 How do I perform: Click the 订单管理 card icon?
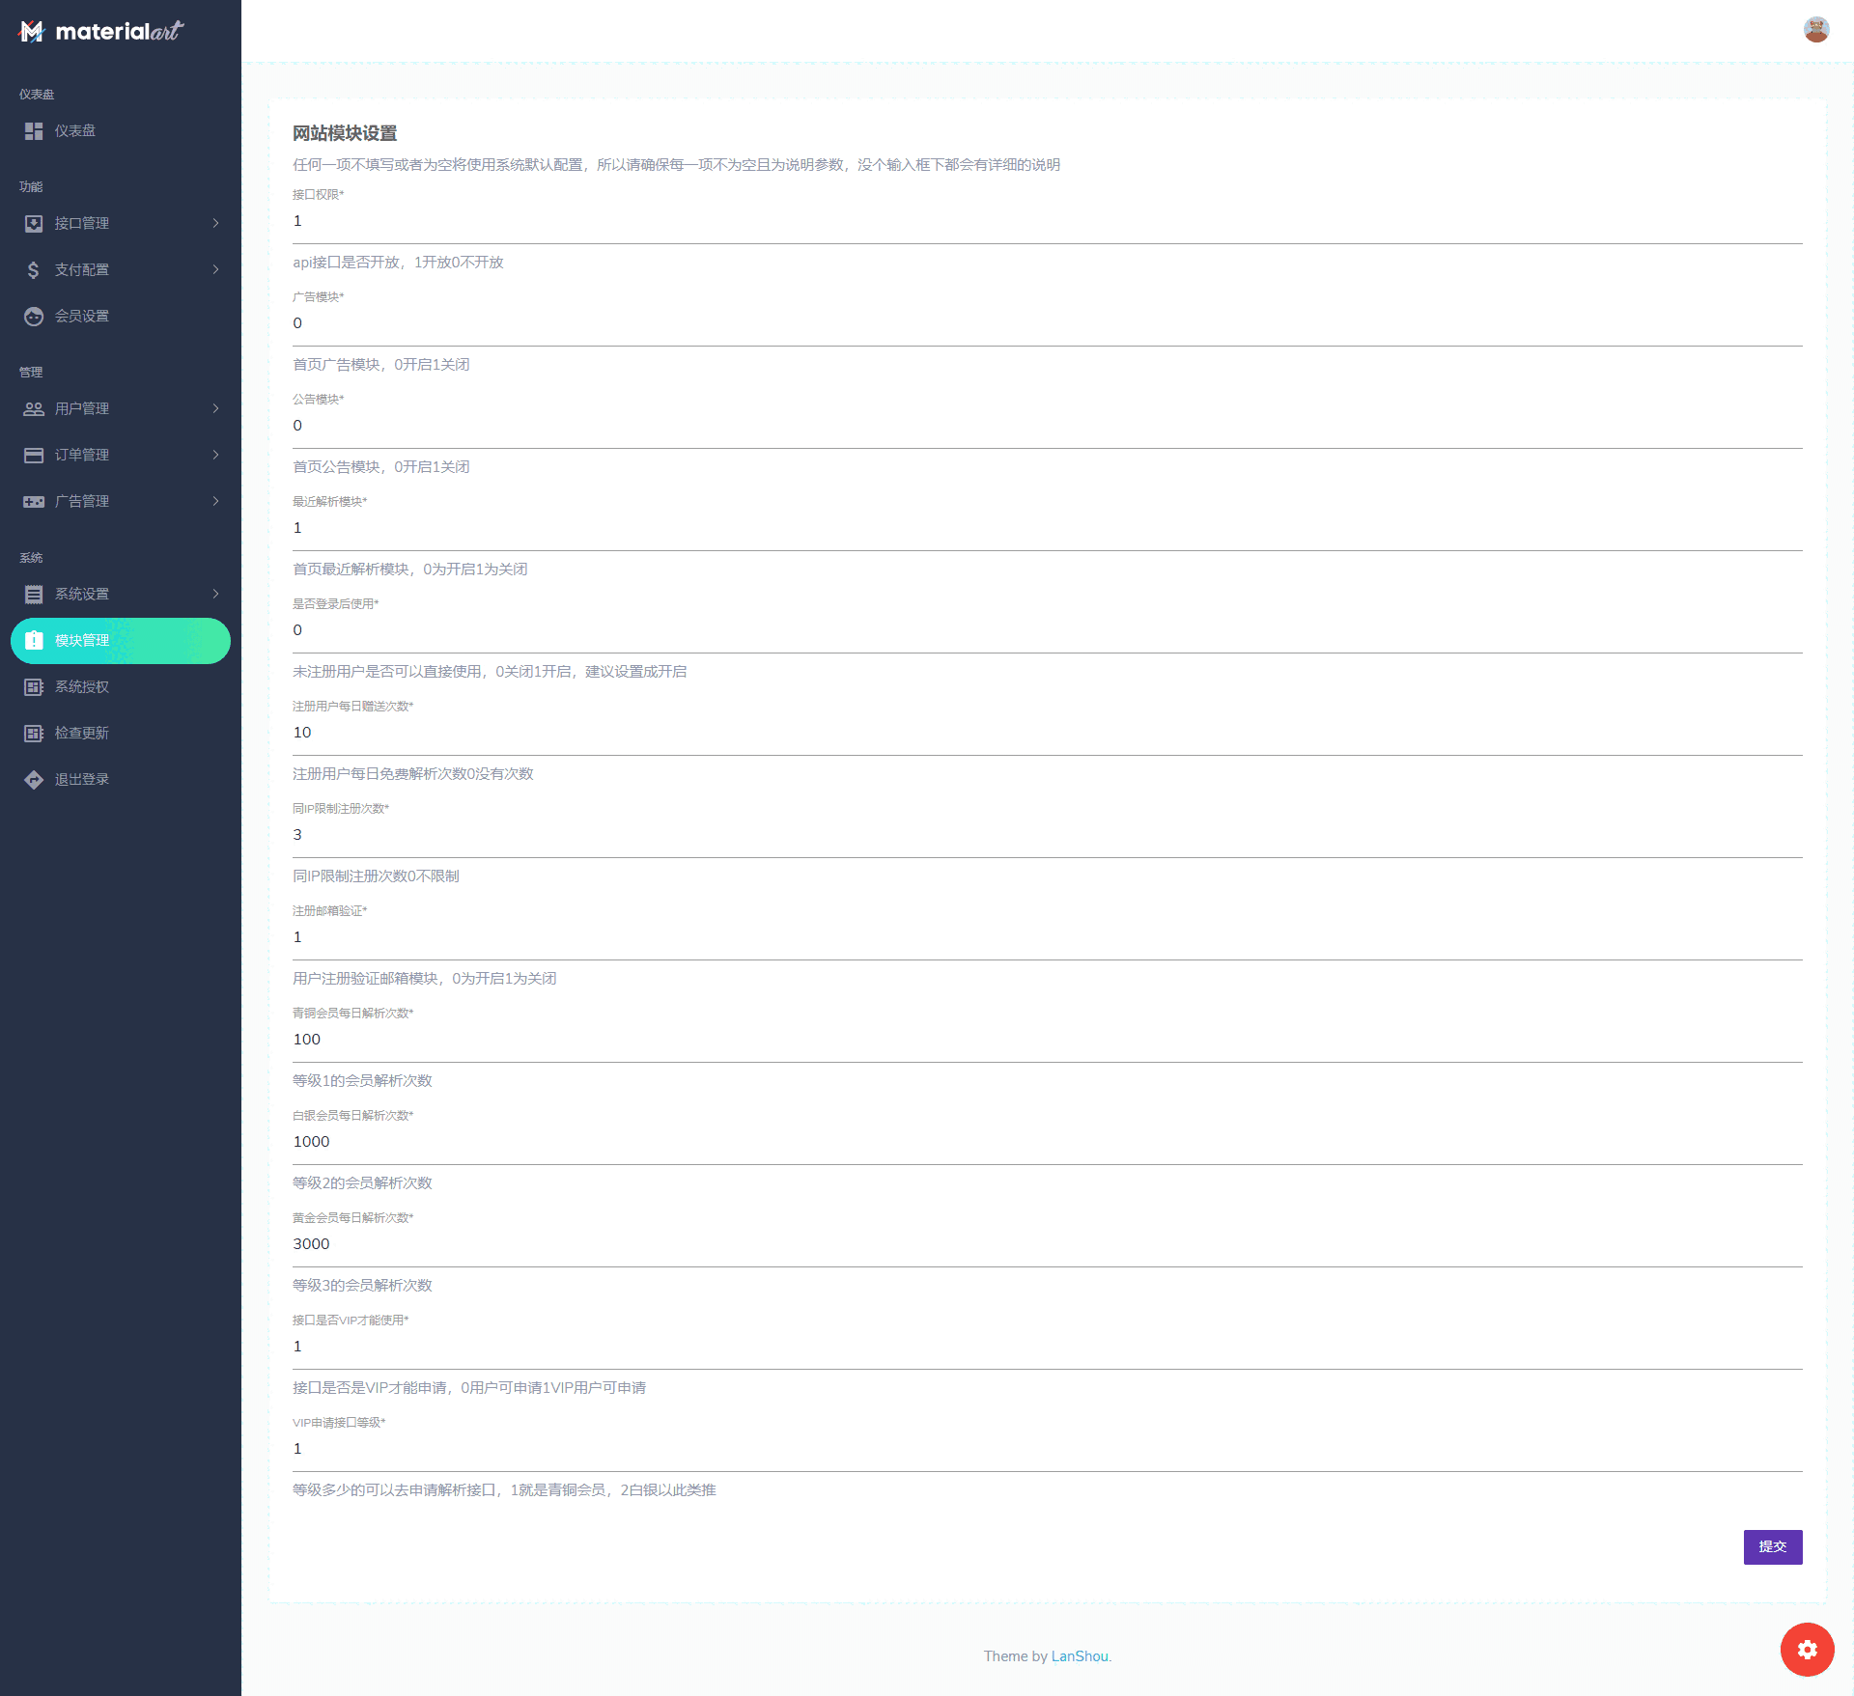pyautogui.click(x=34, y=456)
